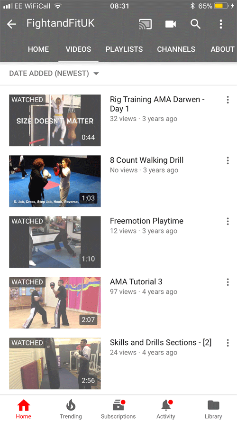Open the channel overflow menu in header
The image size is (237, 422).
pos(221,24)
